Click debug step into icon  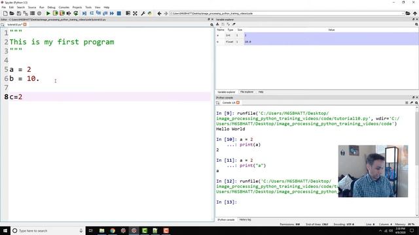(x=98, y=13)
